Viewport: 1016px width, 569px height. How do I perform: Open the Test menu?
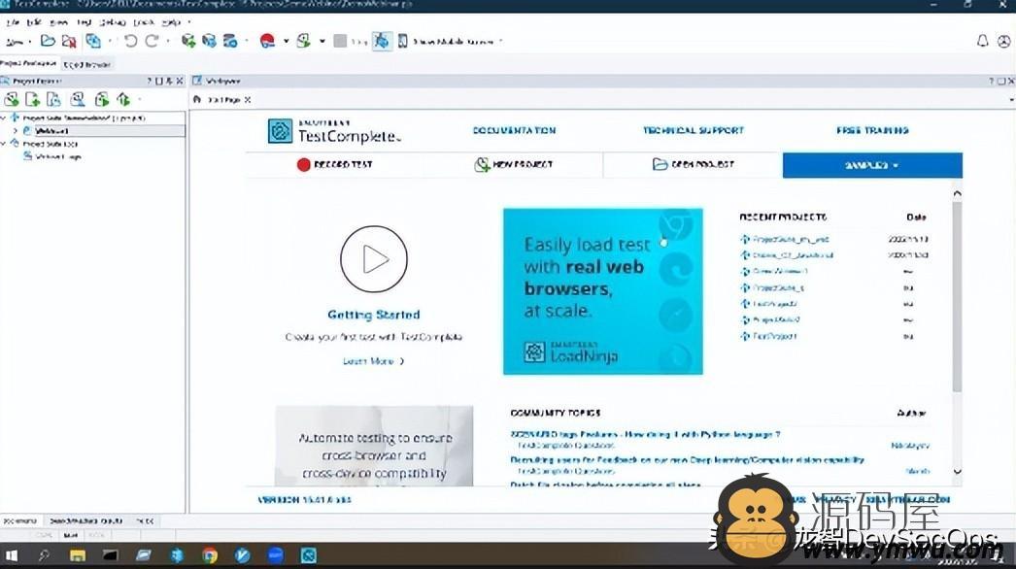click(85, 22)
